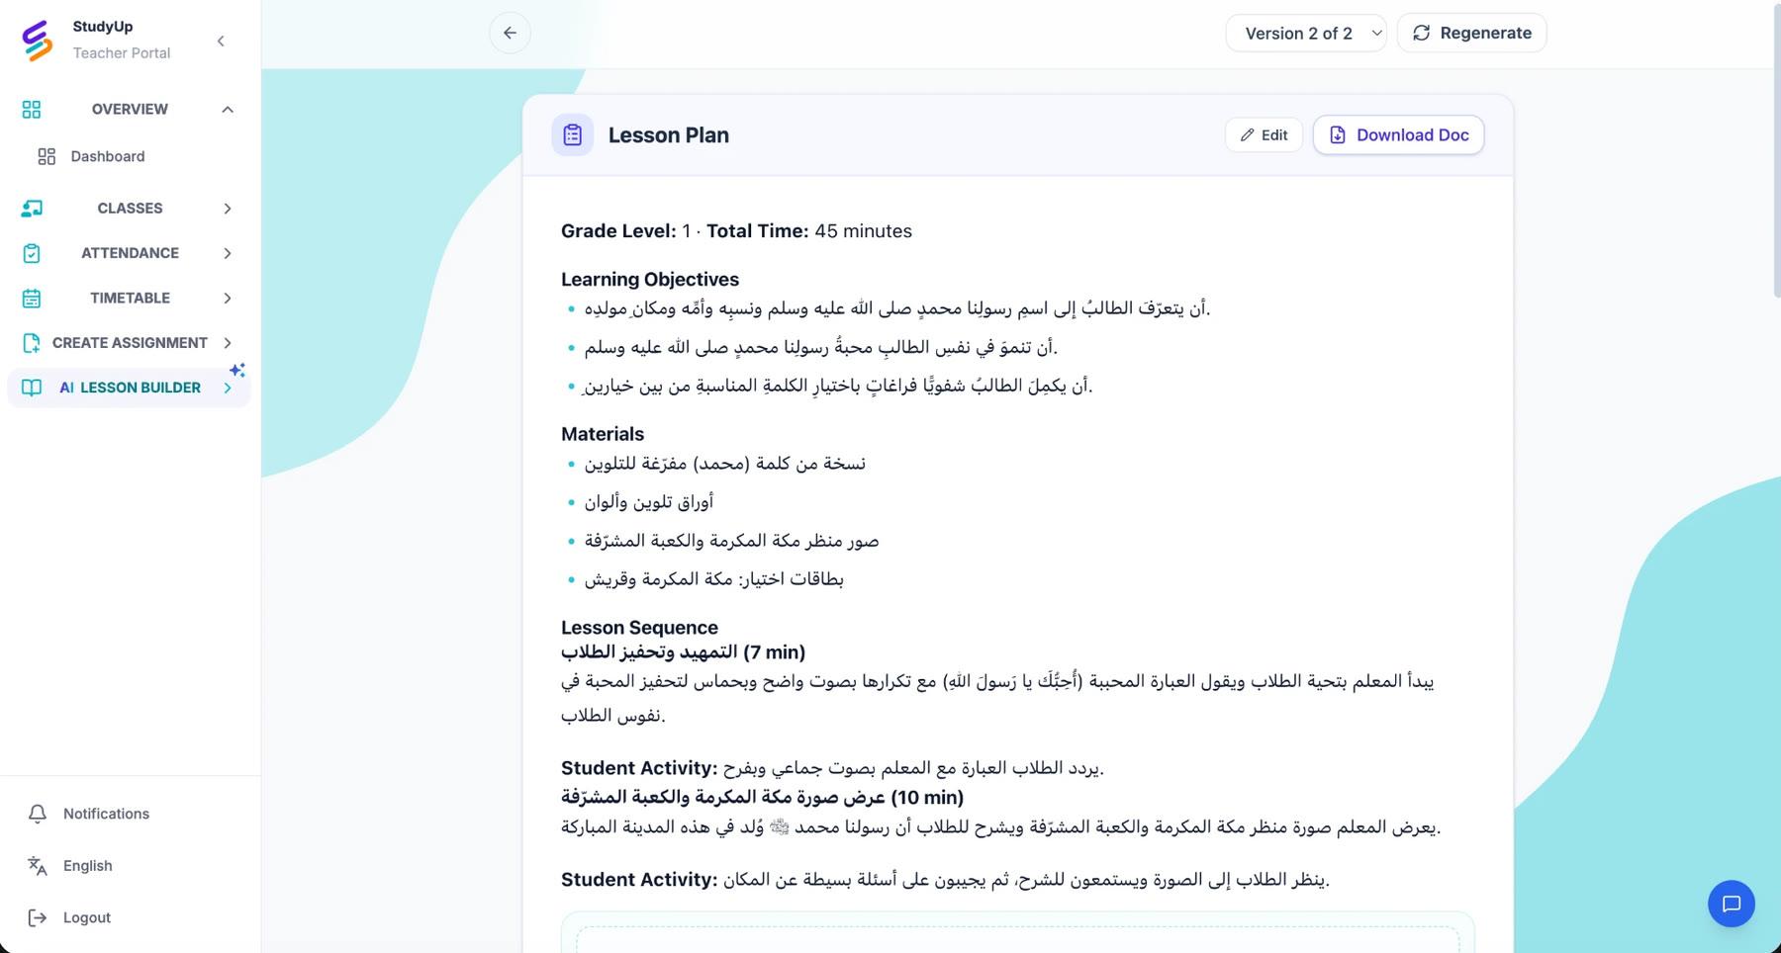Image resolution: width=1781 pixels, height=953 pixels.
Task: Click the Total Time 45 minutes text
Action: coord(809,231)
